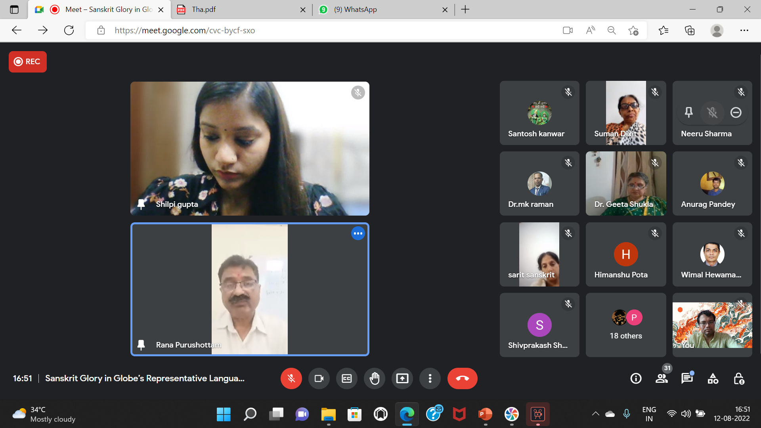This screenshot has width=761, height=428.
Task: Open host controls lock icon
Action: coord(738,378)
